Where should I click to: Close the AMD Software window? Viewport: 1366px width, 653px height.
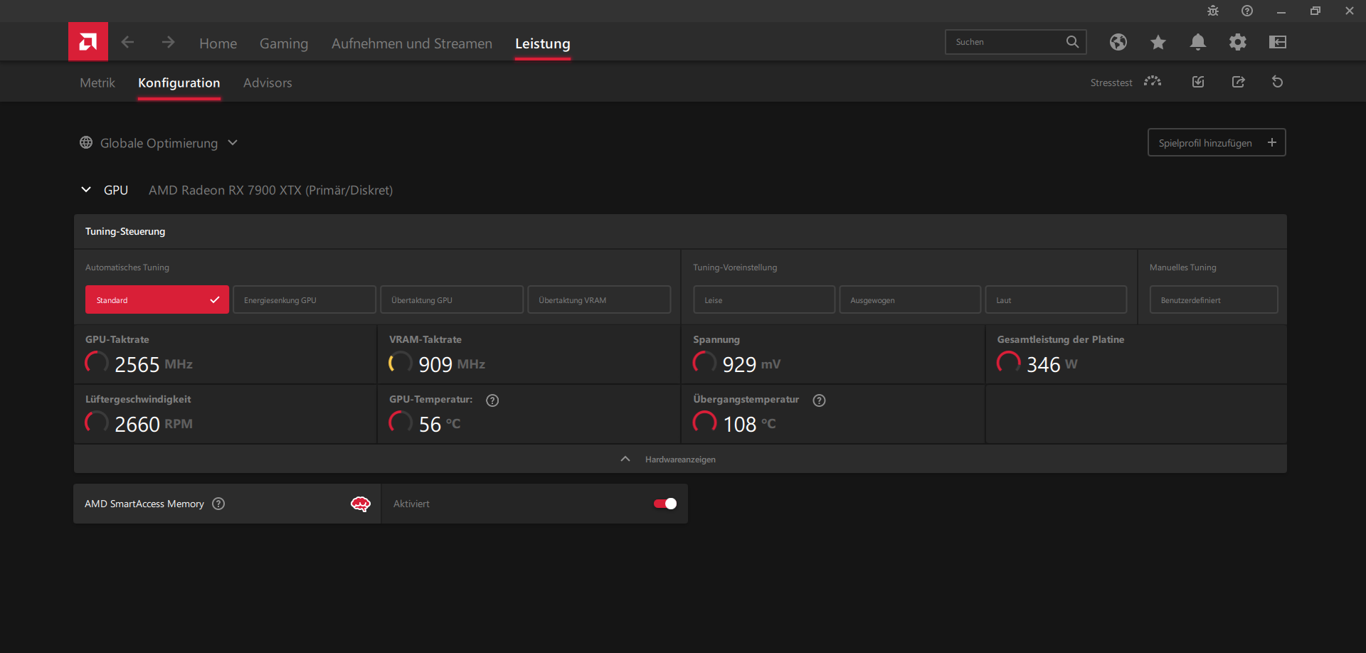click(1349, 11)
